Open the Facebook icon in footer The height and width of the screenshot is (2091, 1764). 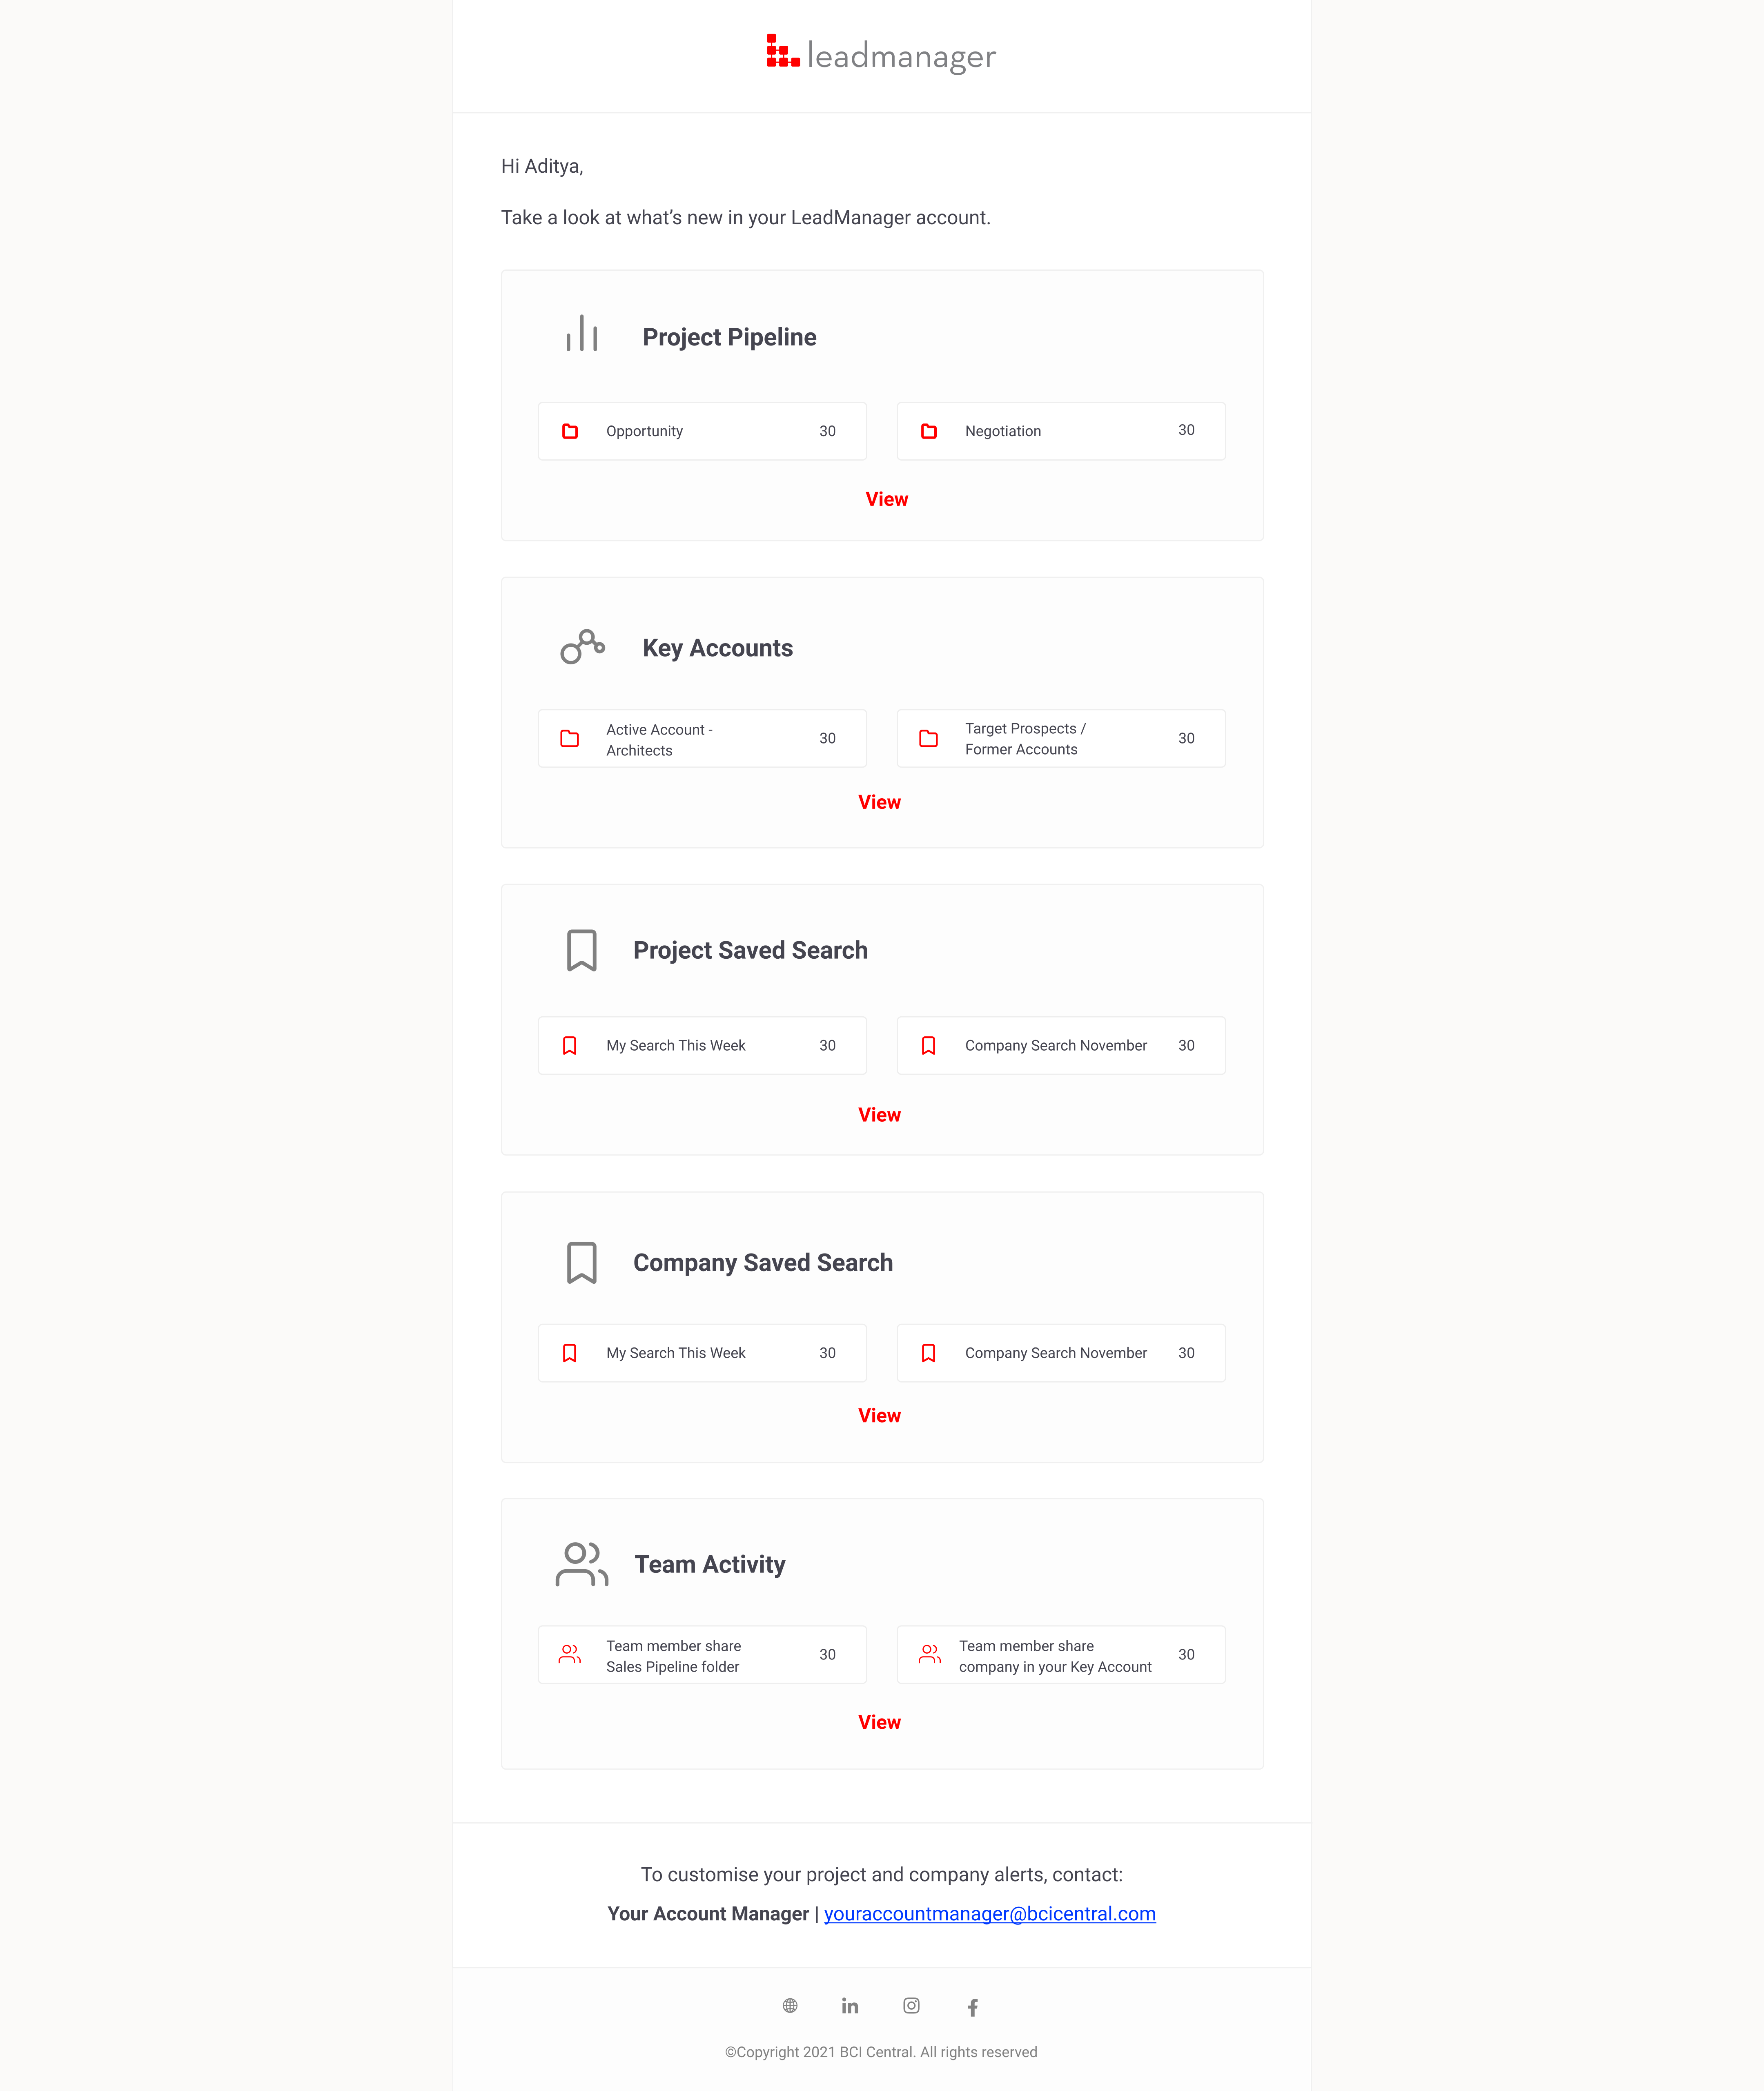click(x=972, y=2007)
